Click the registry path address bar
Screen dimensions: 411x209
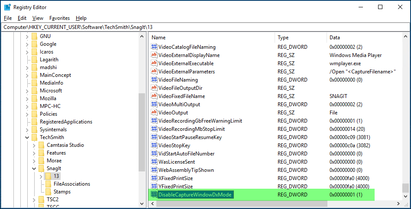point(205,27)
